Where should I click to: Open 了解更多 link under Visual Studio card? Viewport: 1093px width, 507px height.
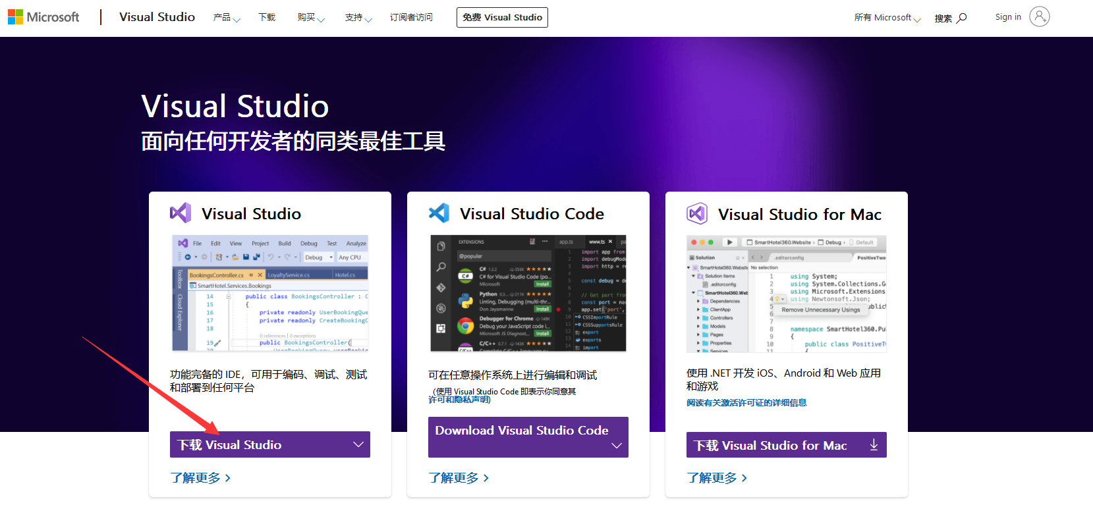click(200, 478)
